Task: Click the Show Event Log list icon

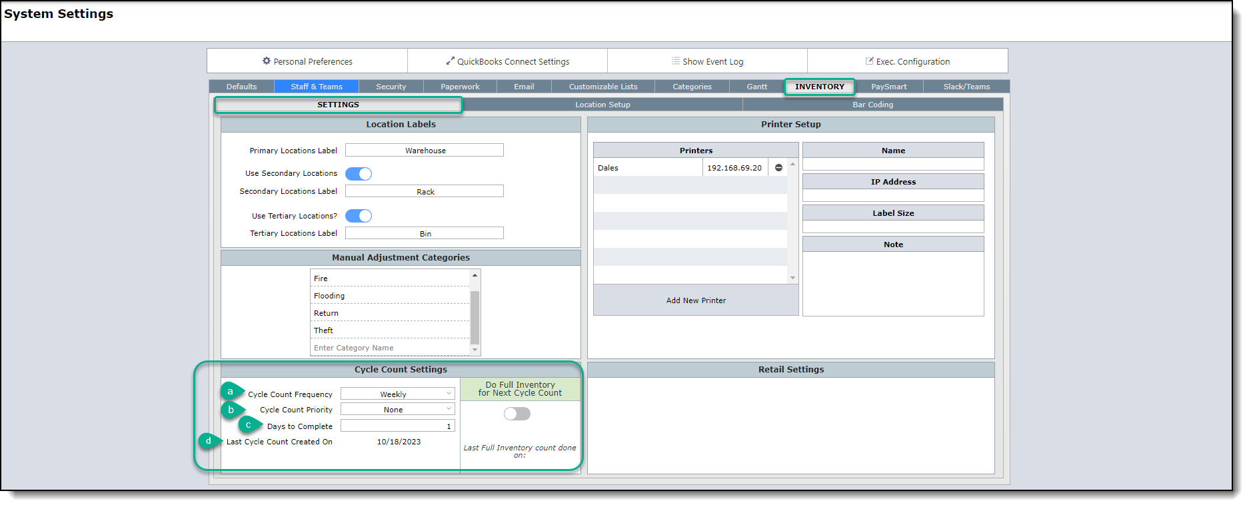Action: point(676,61)
